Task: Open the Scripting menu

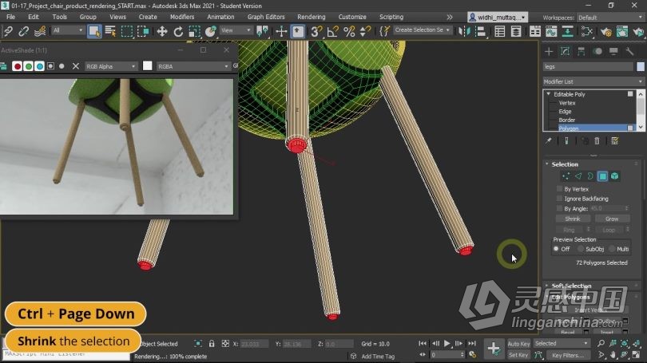Action: point(391,17)
